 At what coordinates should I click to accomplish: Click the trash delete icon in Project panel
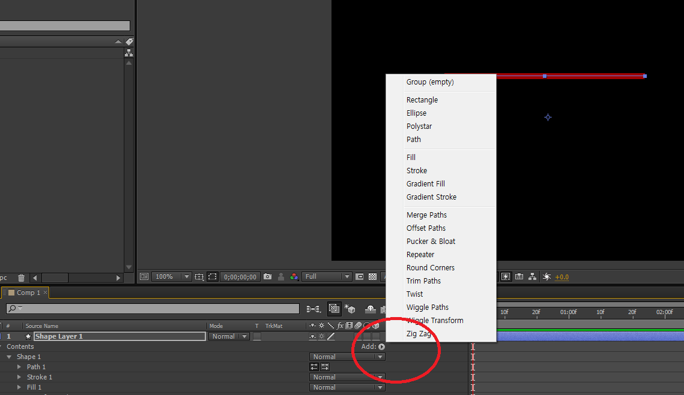tap(21, 278)
